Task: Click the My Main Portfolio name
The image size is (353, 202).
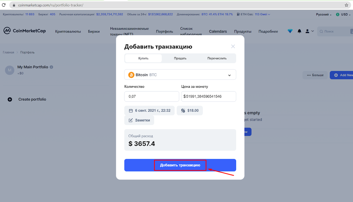Action: coord(33,67)
